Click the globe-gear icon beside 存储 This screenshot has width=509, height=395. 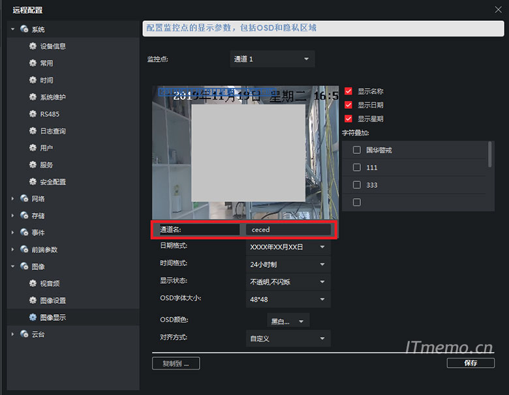coord(24,215)
